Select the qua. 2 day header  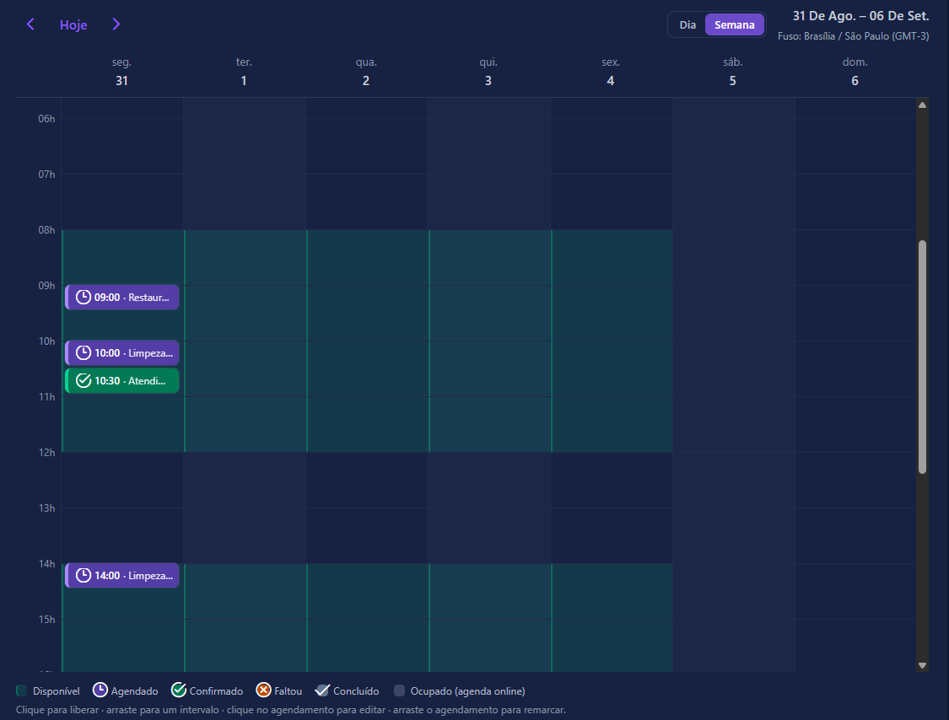(366, 72)
